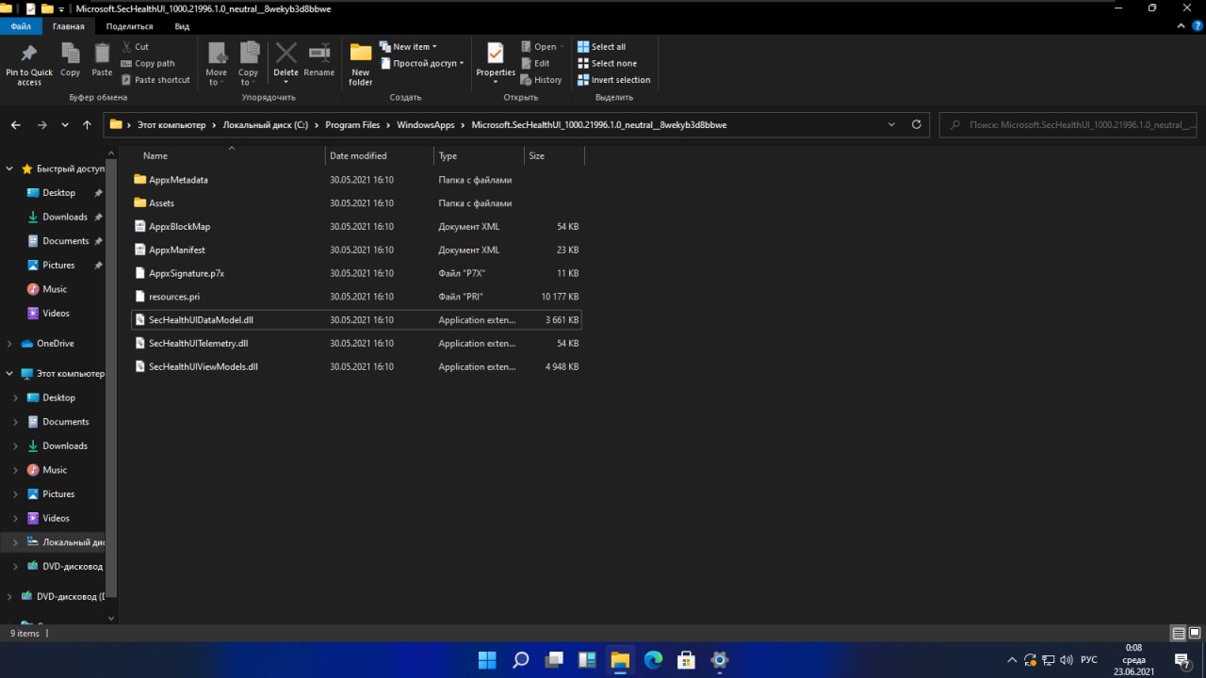Select the AppxMetadata folder

point(178,180)
